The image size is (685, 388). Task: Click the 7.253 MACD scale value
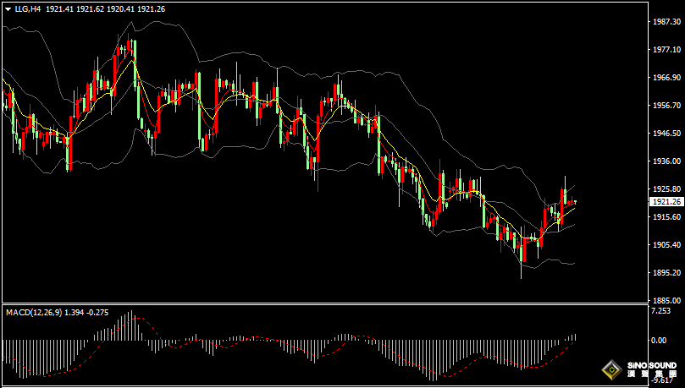[661, 311]
